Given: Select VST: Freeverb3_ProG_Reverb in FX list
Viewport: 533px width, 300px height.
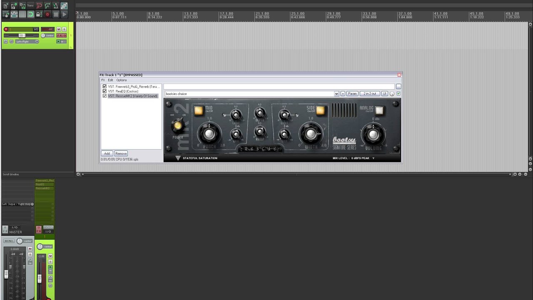Looking at the screenshot, I should [133, 87].
